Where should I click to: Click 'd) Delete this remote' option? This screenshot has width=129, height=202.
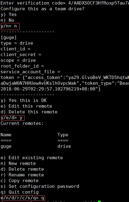[29, 112]
